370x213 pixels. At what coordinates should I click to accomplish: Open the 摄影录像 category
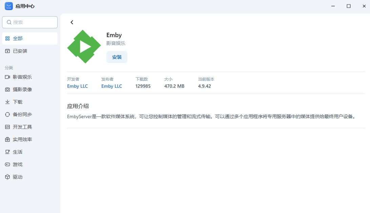click(x=30, y=89)
